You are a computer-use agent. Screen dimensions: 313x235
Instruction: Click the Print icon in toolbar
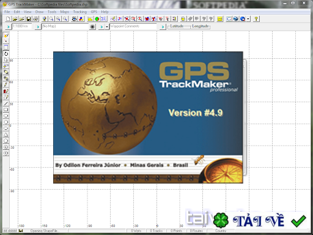point(35,19)
